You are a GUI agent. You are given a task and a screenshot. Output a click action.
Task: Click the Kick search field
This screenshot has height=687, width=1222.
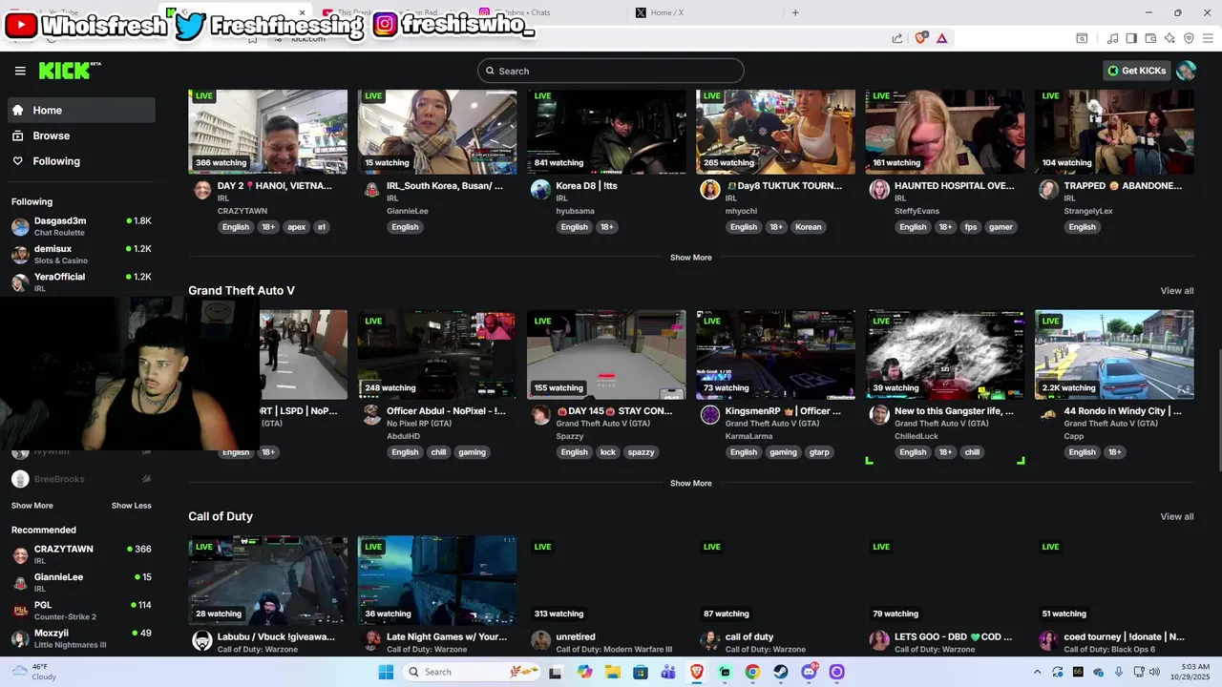click(x=611, y=71)
